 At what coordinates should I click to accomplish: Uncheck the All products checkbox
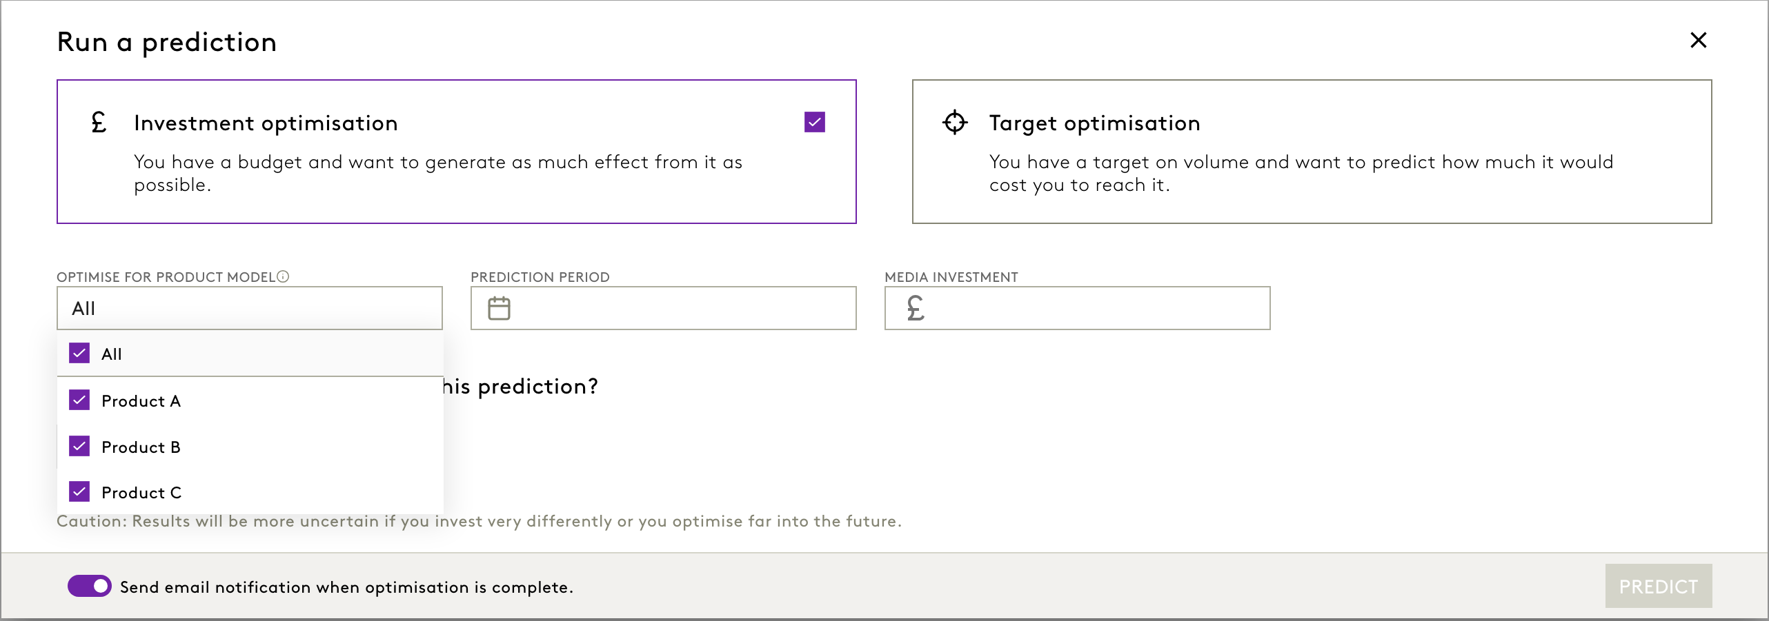79,354
